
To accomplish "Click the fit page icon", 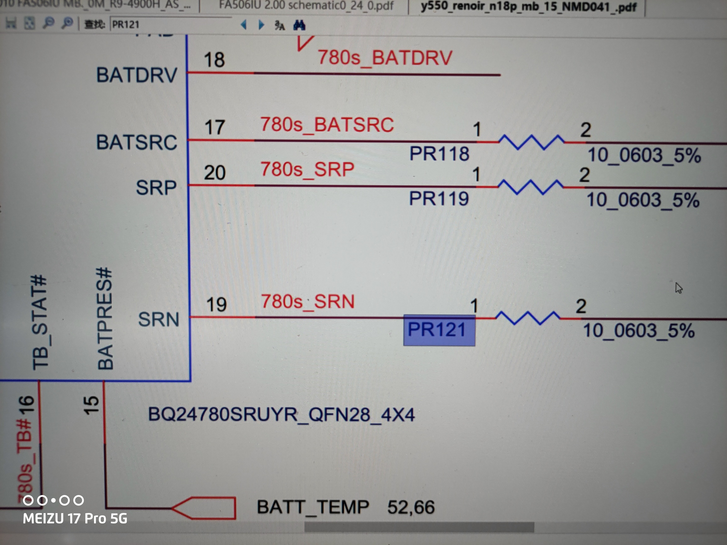I will [30, 24].
